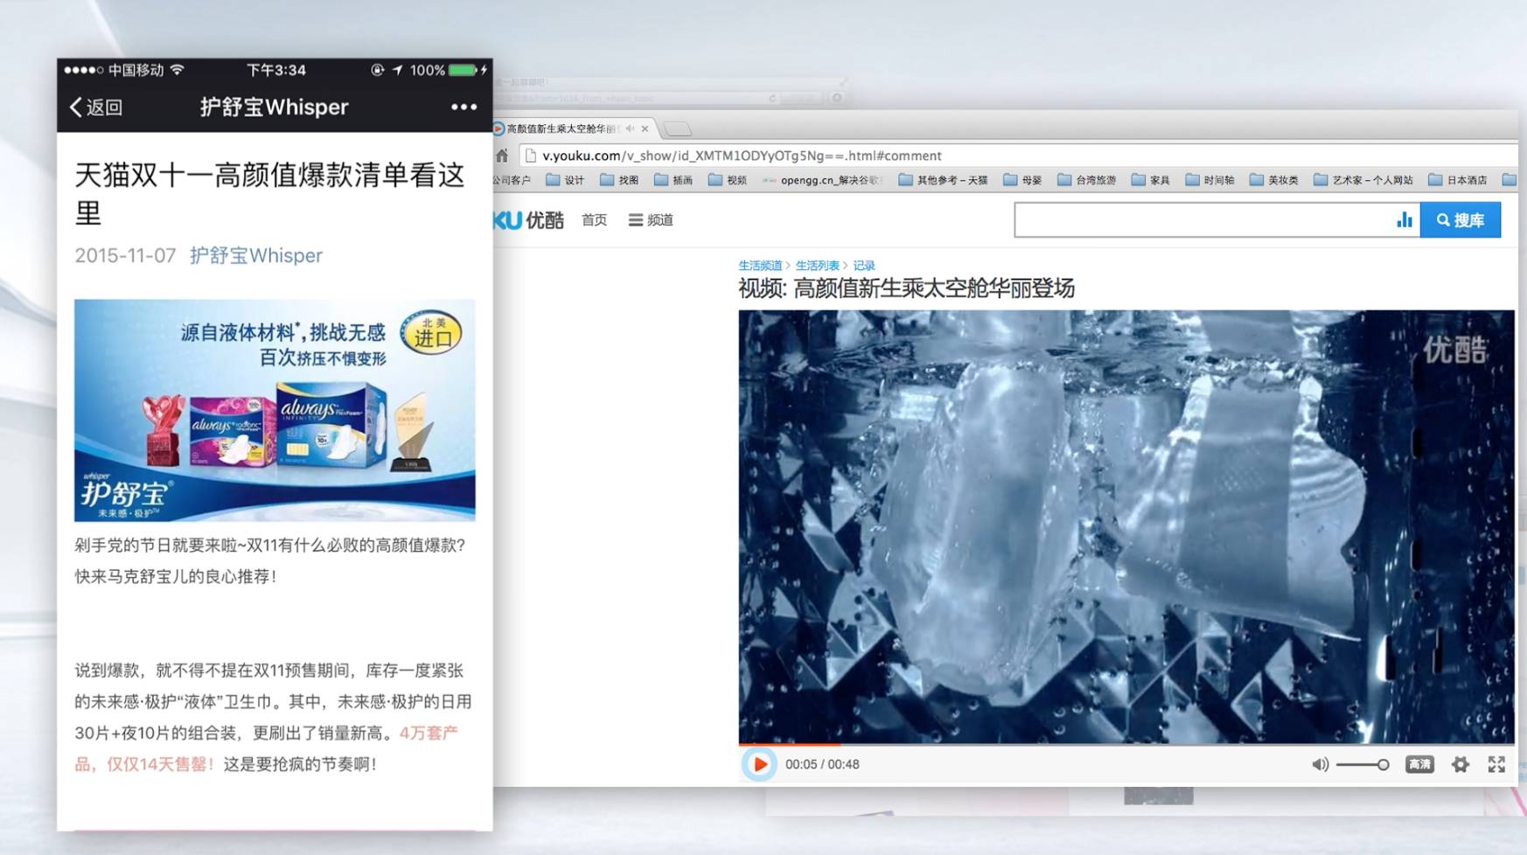This screenshot has width=1527, height=855.
Task: Open the 设计 bookmark folder
Action: [x=565, y=180]
